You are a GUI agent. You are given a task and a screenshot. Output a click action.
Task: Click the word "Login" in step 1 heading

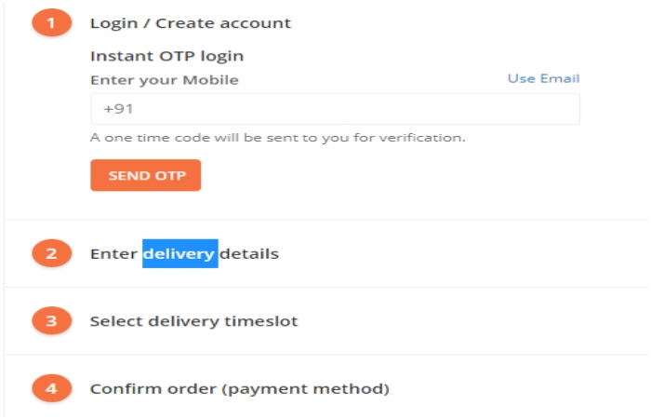[x=112, y=23]
